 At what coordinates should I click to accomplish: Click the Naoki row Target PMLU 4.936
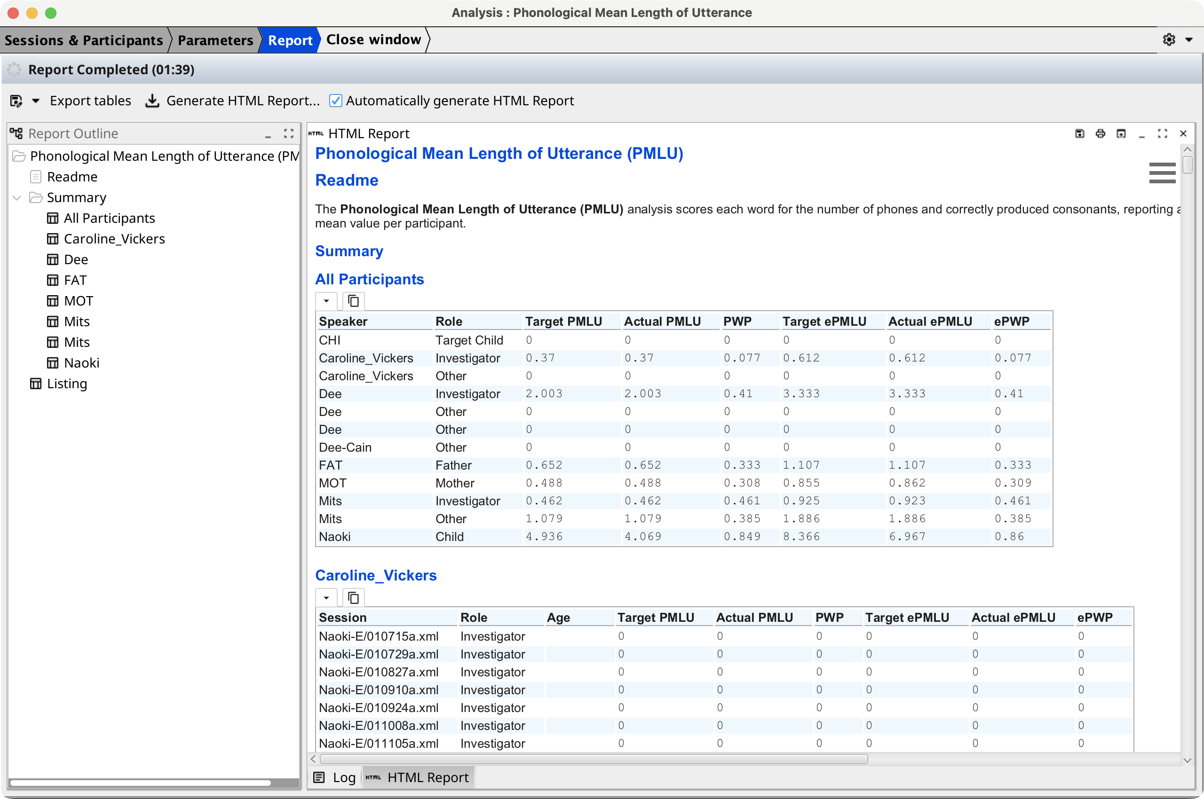pyautogui.click(x=544, y=537)
